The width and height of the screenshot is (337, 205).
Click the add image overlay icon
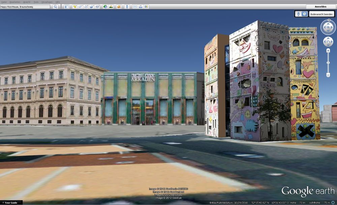[92, 7]
